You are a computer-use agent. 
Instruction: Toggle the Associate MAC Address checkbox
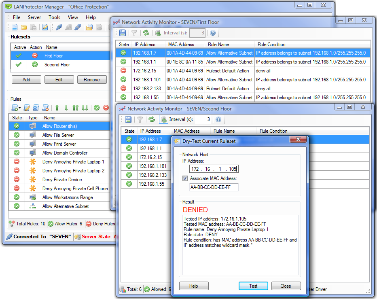(x=185, y=178)
